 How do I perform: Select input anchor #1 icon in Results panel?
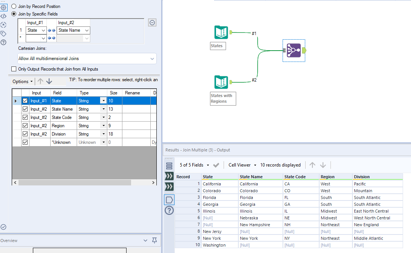pyautogui.click(x=169, y=176)
